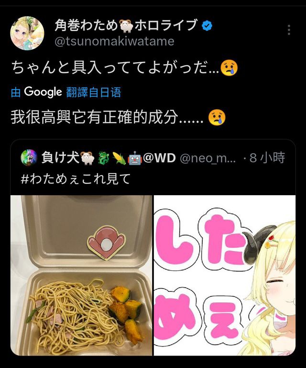Click the sheep emoji in the display name
306x368 pixels.
pyautogui.click(x=126, y=25)
